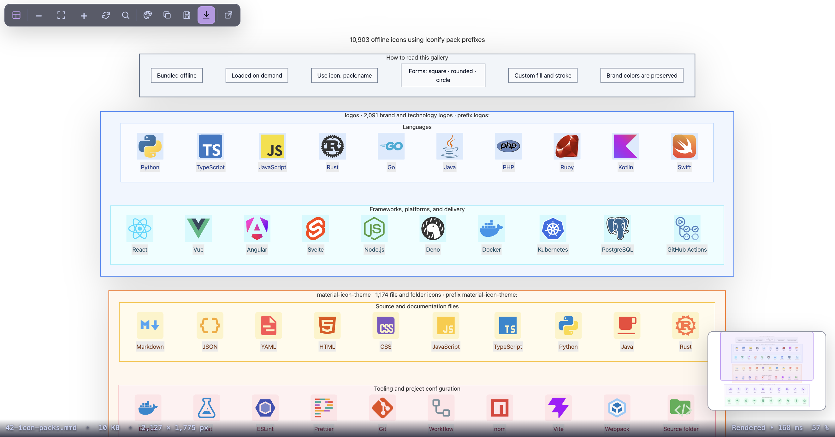This screenshot has width=835, height=437.
Task: Zoom out with the minus toolbar icon
Action: [x=38, y=15]
